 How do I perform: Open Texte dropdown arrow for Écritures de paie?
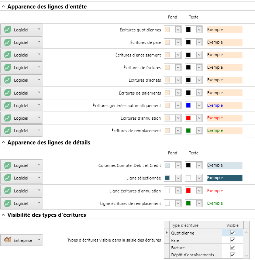[199, 42]
